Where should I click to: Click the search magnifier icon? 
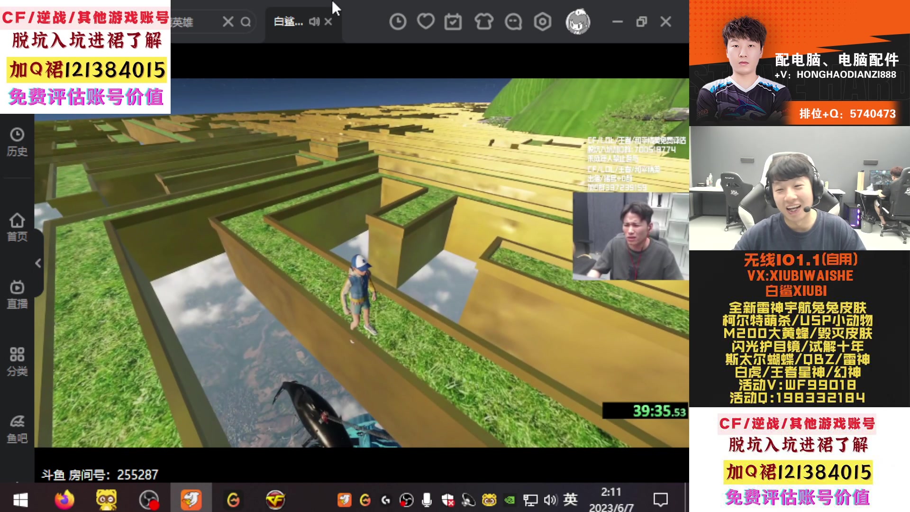[x=246, y=22]
